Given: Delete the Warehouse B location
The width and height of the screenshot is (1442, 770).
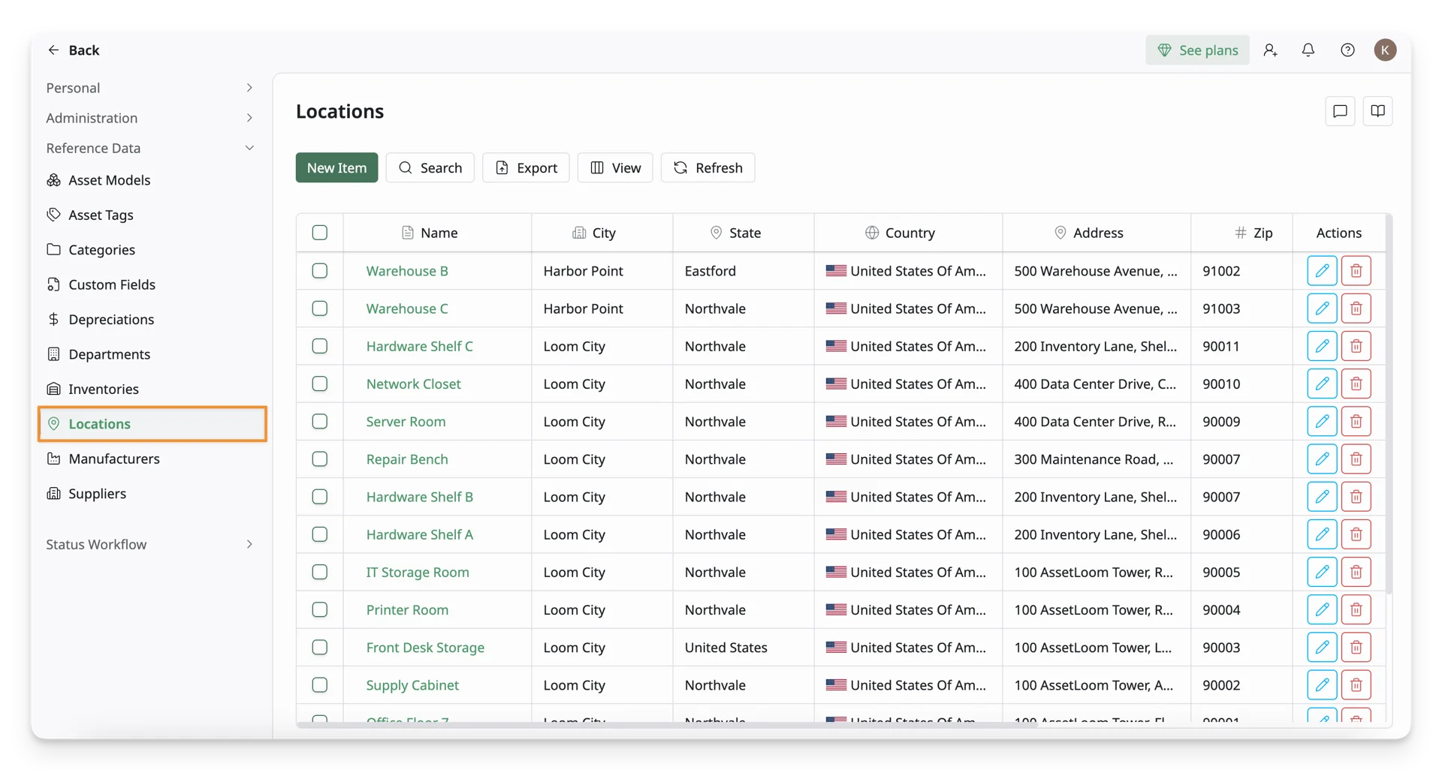Looking at the screenshot, I should pyautogui.click(x=1356, y=271).
